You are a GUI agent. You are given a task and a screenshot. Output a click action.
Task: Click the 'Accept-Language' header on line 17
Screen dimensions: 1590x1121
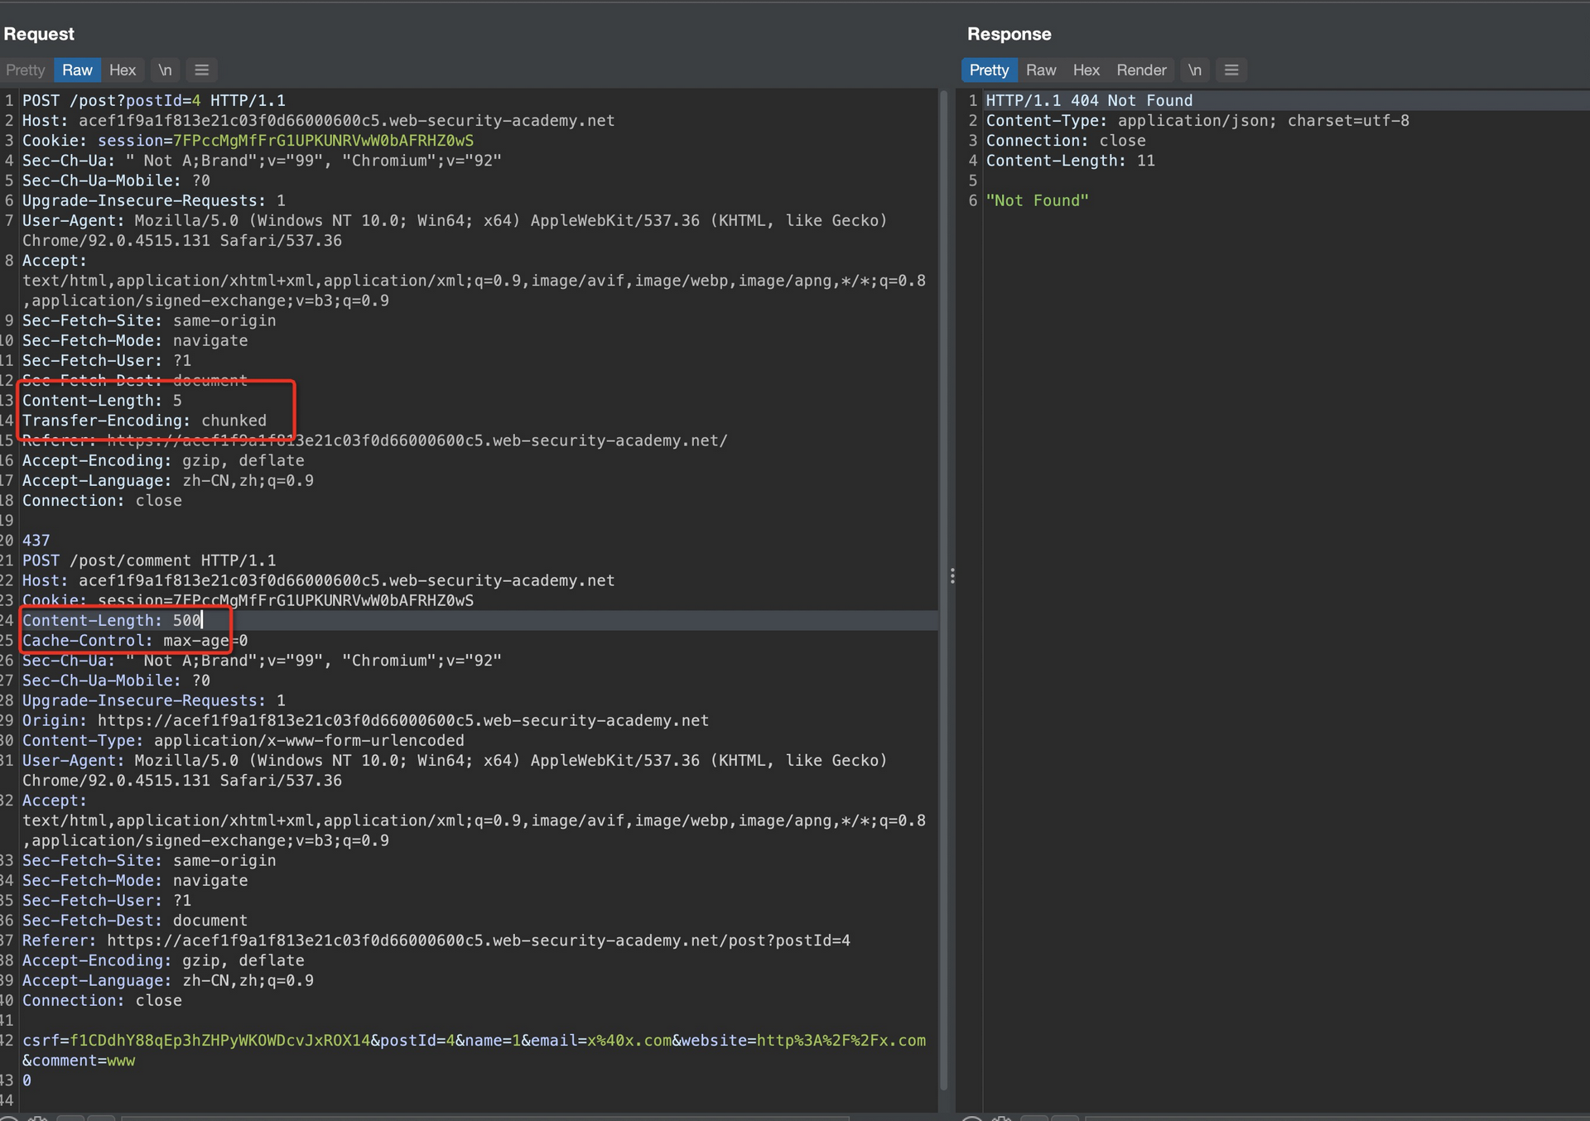[168, 480]
